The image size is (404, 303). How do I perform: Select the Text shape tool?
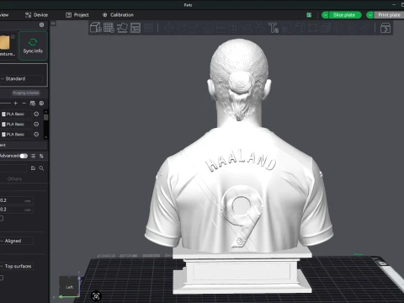tap(274, 28)
